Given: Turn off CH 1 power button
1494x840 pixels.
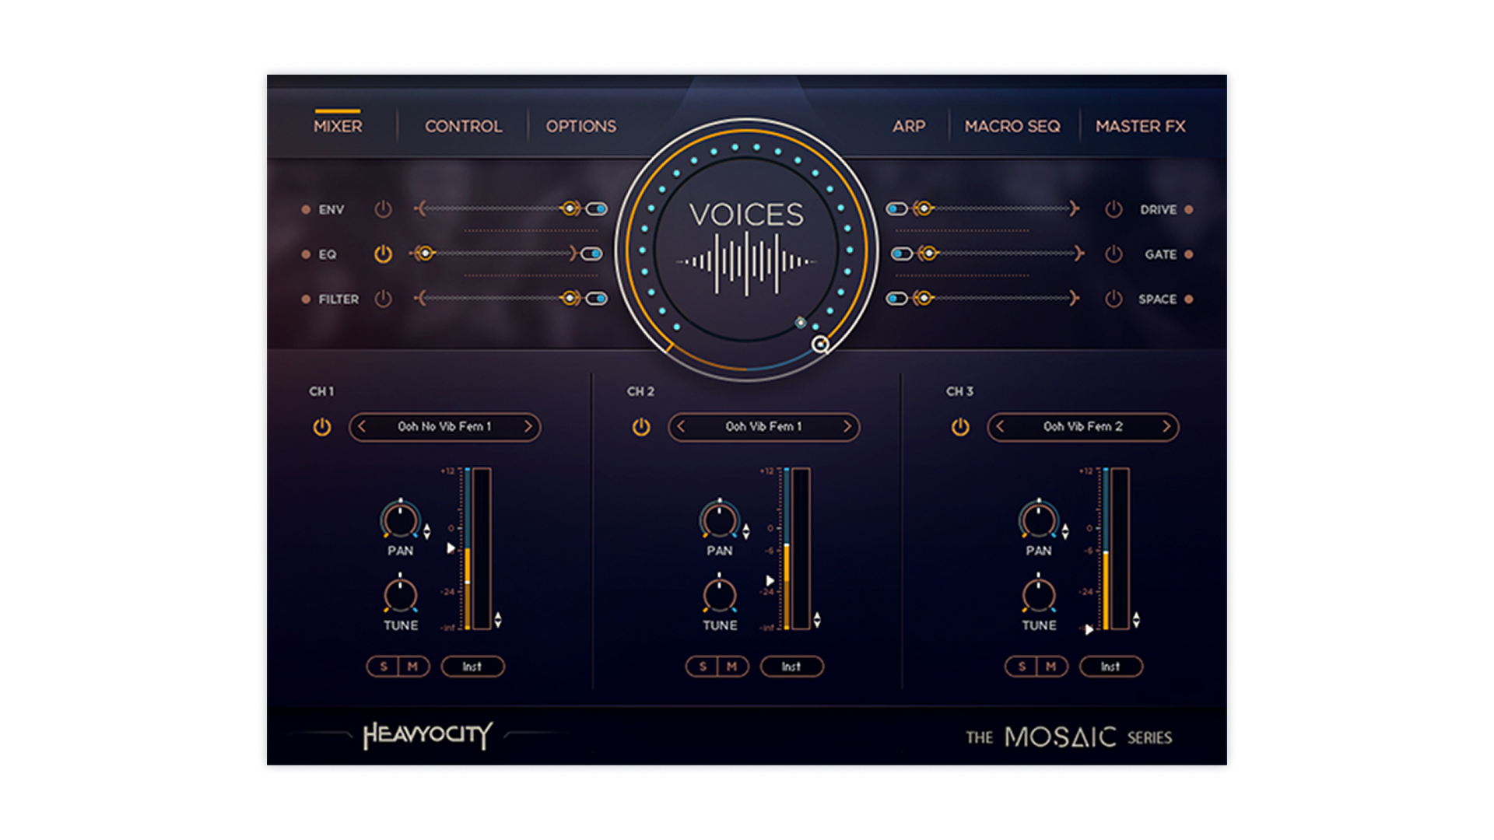Looking at the screenshot, I should (x=321, y=427).
